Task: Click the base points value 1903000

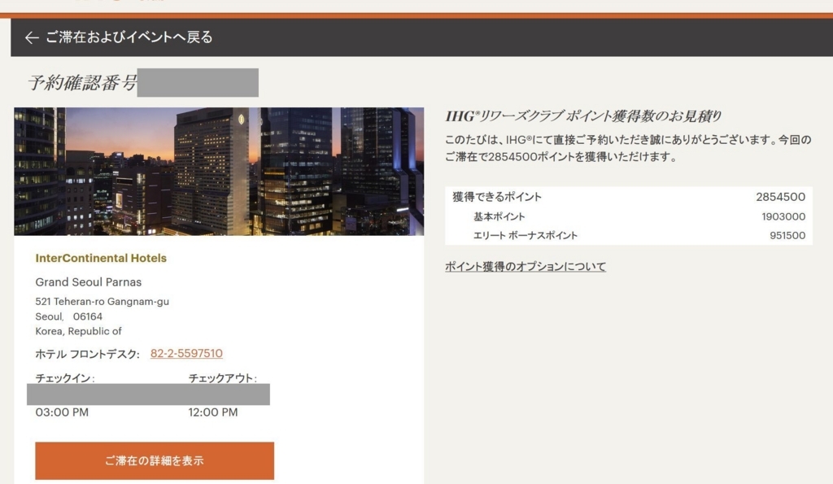Action: [x=783, y=216]
